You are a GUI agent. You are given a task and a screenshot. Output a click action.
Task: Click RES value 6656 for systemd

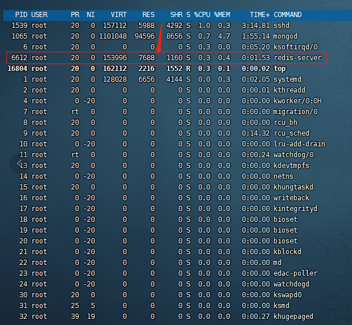point(146,79)
